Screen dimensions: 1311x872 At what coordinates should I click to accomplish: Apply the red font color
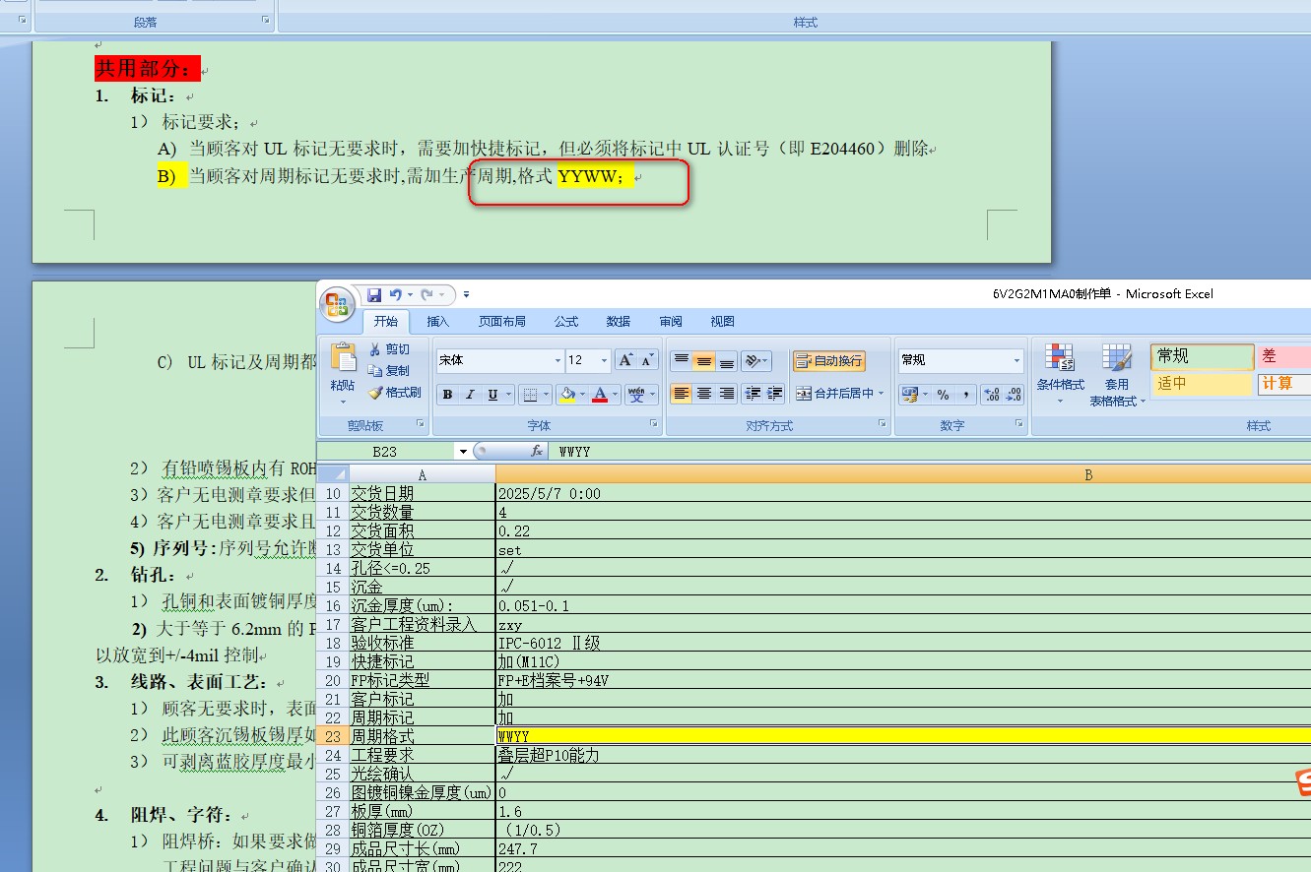[600, 395]
